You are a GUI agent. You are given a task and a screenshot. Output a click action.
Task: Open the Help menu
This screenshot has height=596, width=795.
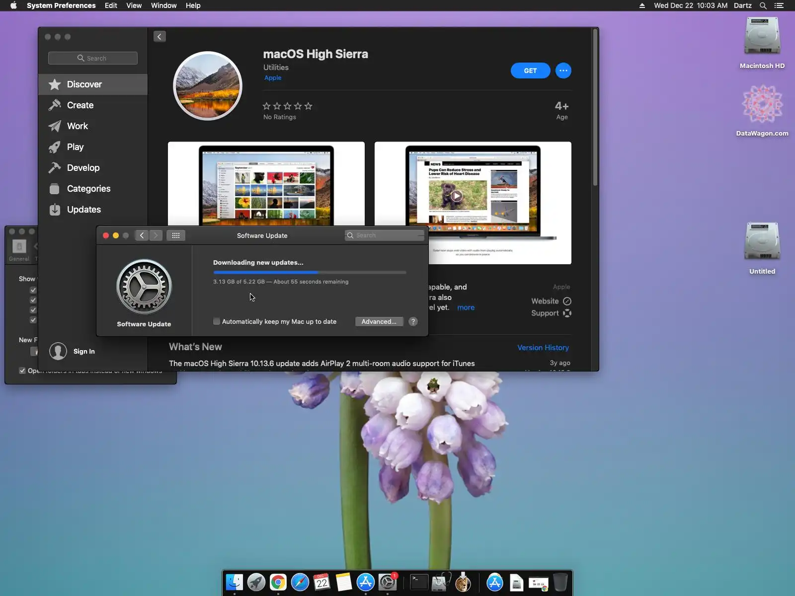[x=193, y=5]
